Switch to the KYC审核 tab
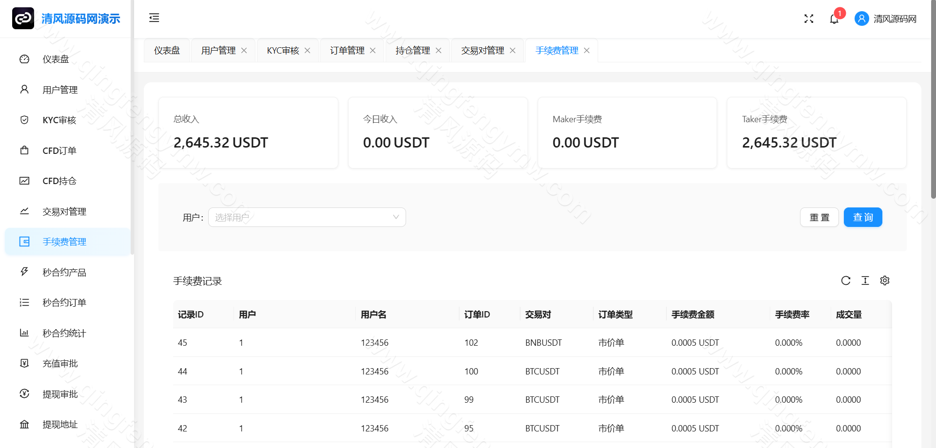Screen dimensions: 936x448 (x=282, y=50)
